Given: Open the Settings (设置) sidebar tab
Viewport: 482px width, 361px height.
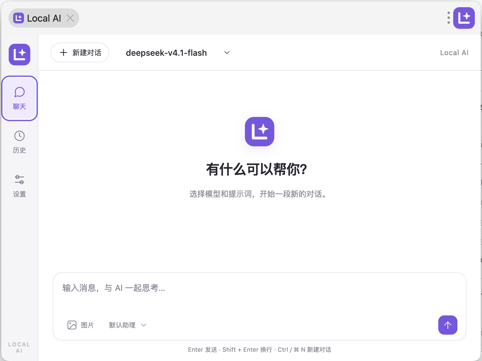Looking at the screenshot, I should (19, 186).
